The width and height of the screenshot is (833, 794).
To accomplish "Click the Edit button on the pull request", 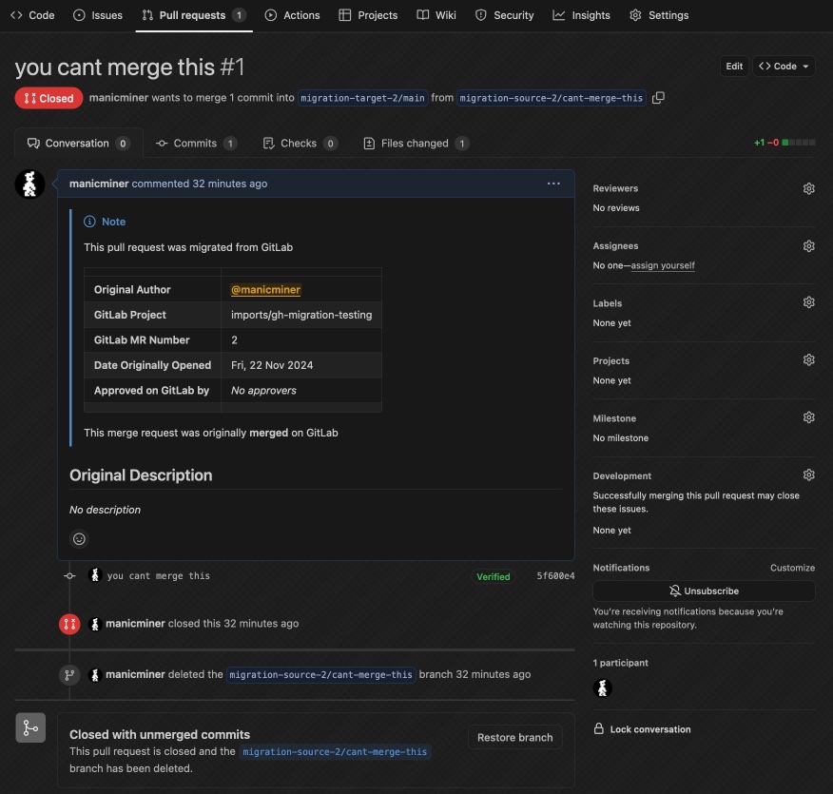I will [733, 67].
